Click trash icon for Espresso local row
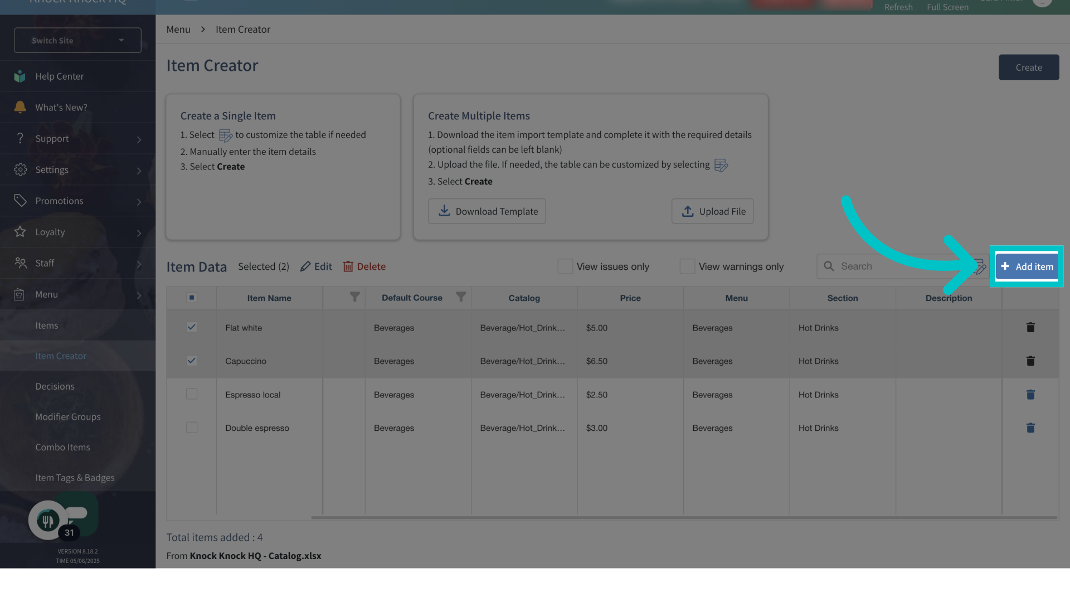The image size is (1070, 602). pos(1030,395)
